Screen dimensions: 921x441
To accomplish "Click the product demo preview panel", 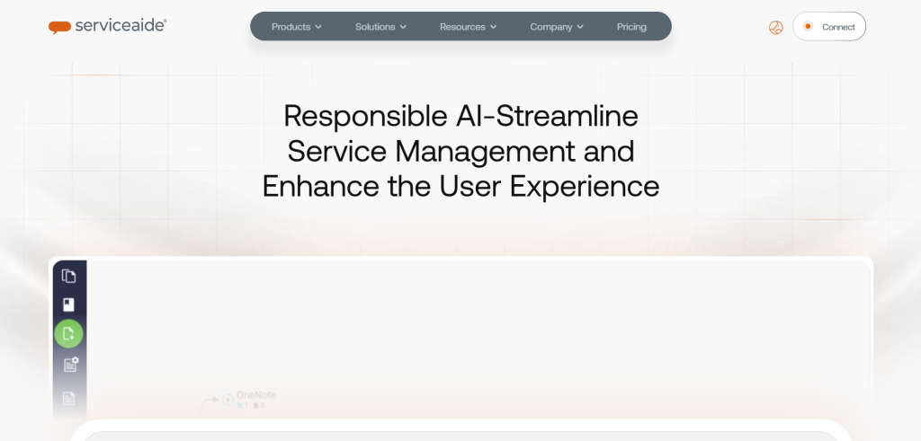I will [x=477, y=332].
